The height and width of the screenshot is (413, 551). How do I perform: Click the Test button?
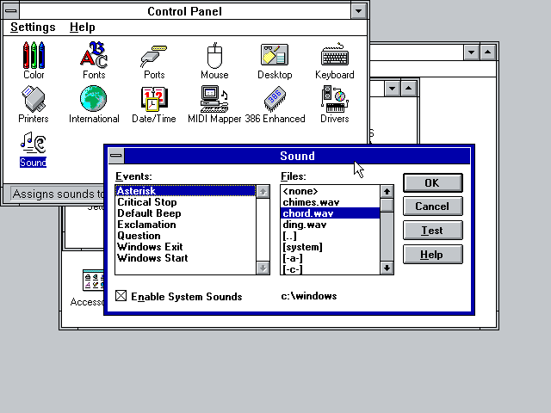point(432,231)
